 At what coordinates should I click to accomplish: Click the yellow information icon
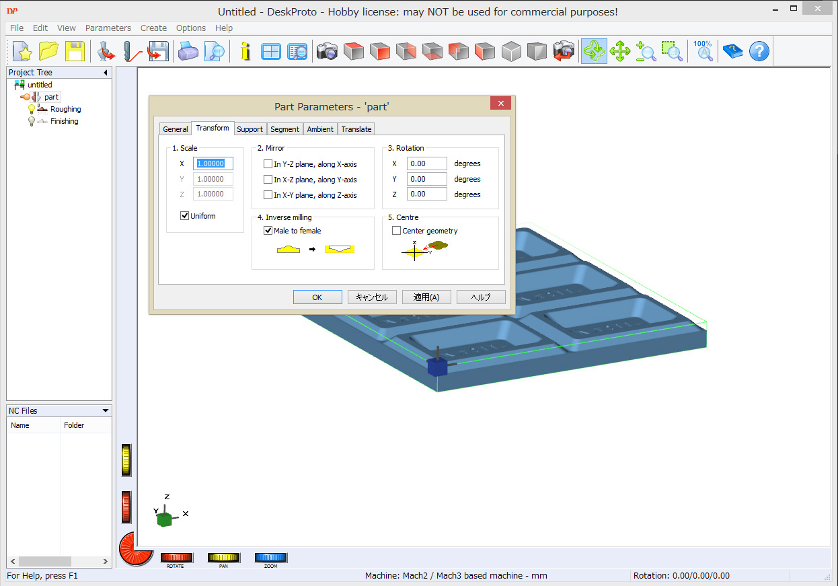coord(245,51)
